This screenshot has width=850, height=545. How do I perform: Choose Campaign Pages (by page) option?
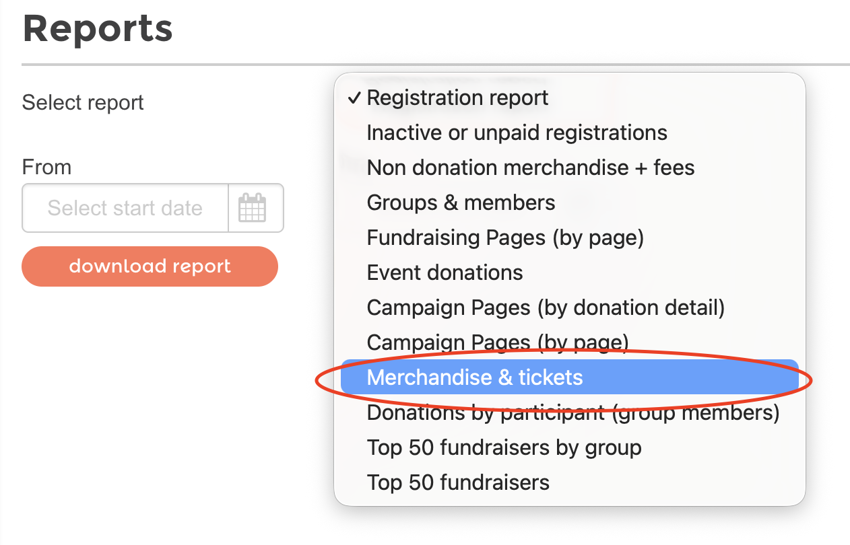click(569, 342)
